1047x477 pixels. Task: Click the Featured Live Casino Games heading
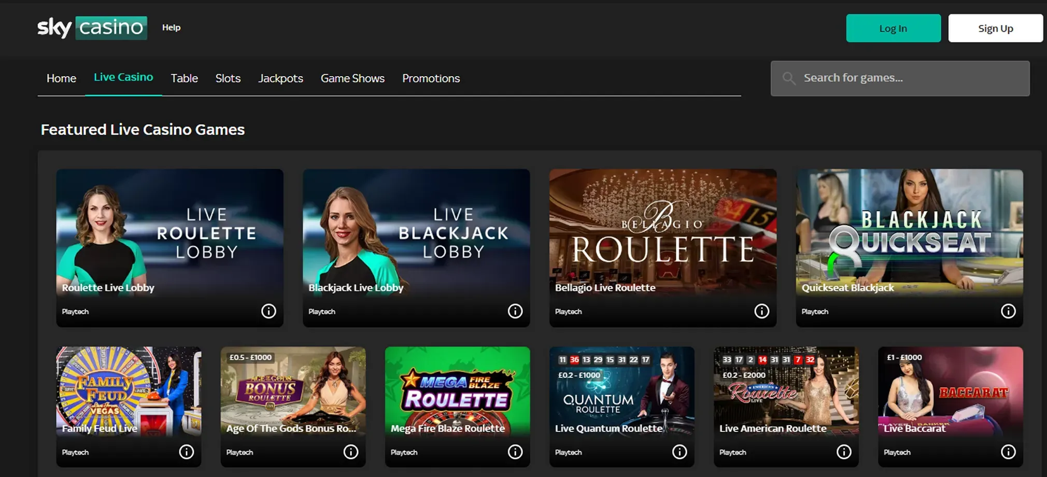(x=143, y=130)
